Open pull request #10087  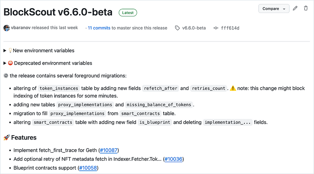point(108,150)
